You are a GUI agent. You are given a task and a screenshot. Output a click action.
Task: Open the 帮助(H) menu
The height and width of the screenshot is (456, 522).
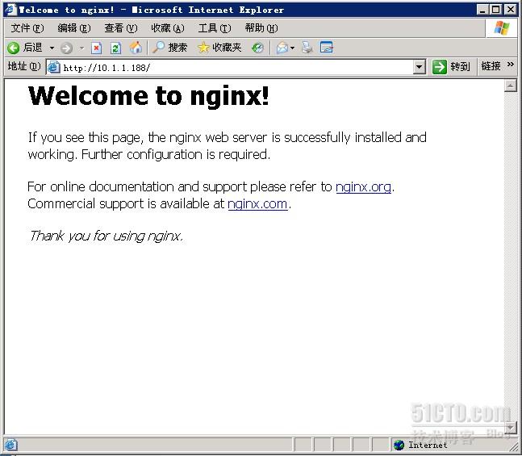261,28
